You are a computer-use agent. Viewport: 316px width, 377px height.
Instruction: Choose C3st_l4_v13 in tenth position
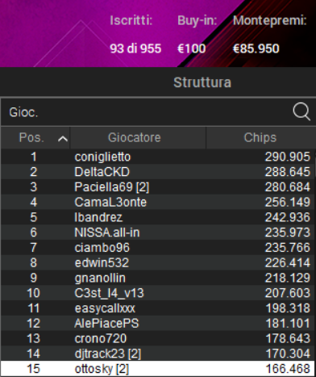click(x=157, y=293)
